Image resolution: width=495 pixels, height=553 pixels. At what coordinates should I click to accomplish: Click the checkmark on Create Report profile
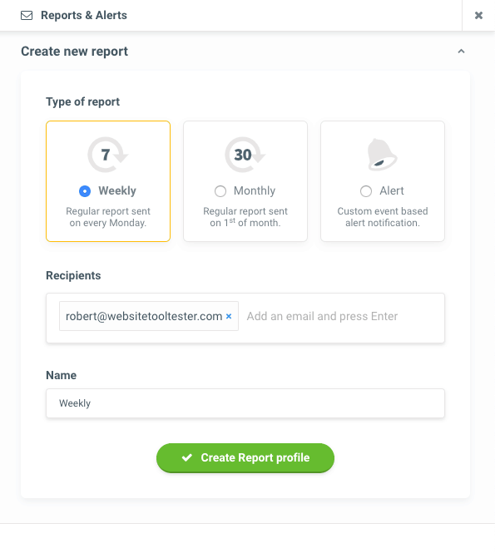tap(187, 457)
